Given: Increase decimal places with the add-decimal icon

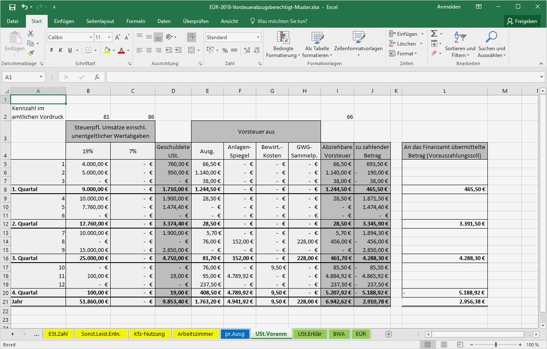Looking at the screenshot, I should (x=246, y=50).
